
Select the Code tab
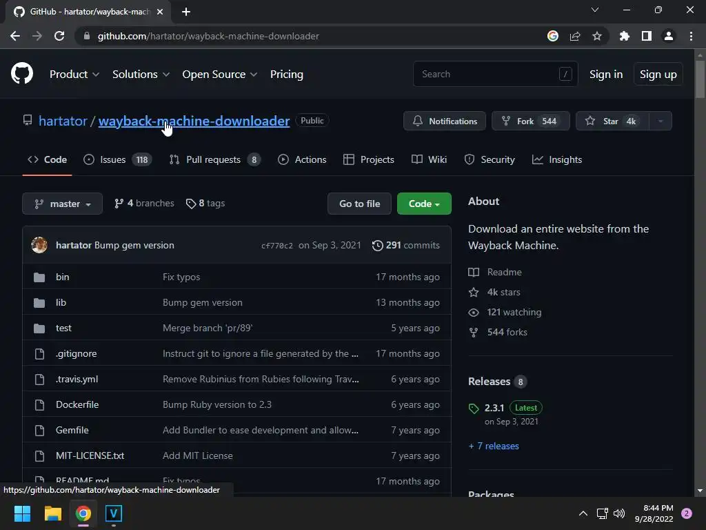(47, 159)
